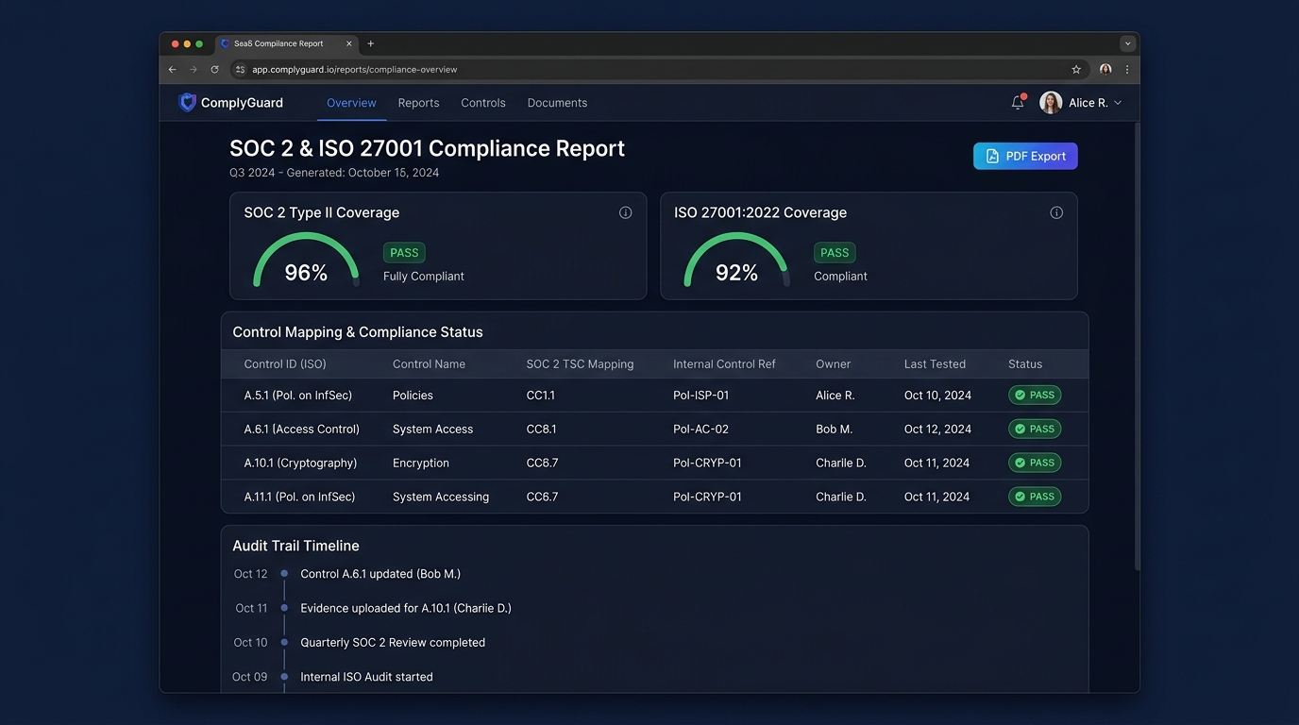Close the SaaS Compliance Report tab
This screenshot has height=725, width=1299.
pyautogui.click(x=349, y=43)
